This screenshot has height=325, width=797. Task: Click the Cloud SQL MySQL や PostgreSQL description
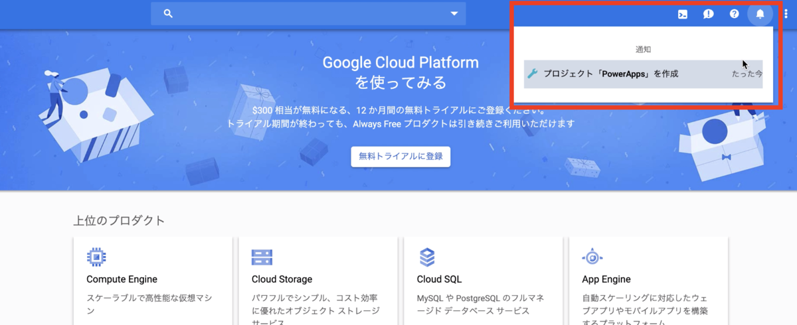481,304
